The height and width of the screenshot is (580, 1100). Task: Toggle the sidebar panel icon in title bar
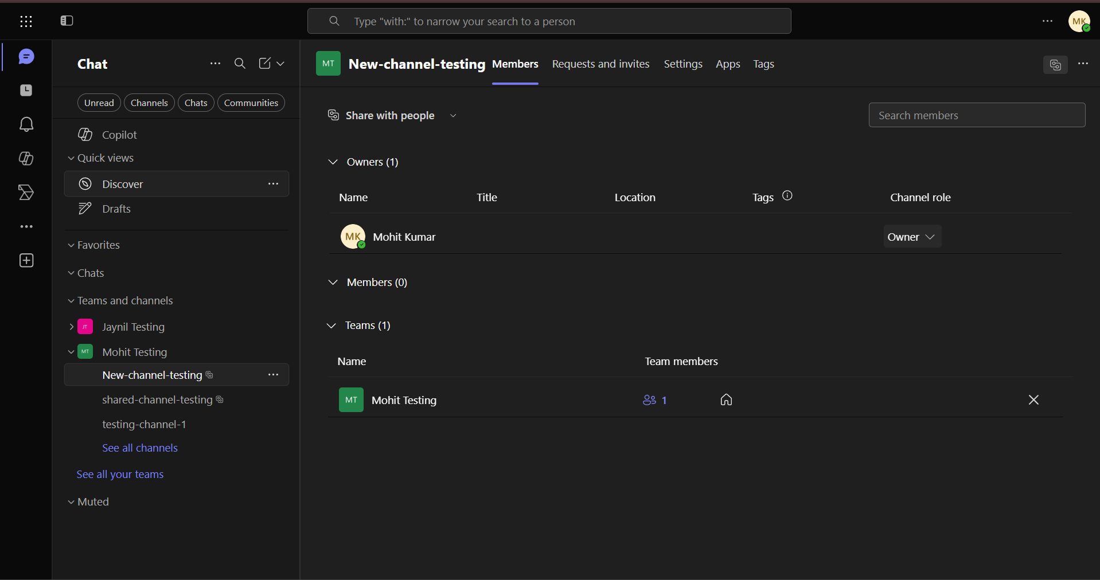click(67, 21)
